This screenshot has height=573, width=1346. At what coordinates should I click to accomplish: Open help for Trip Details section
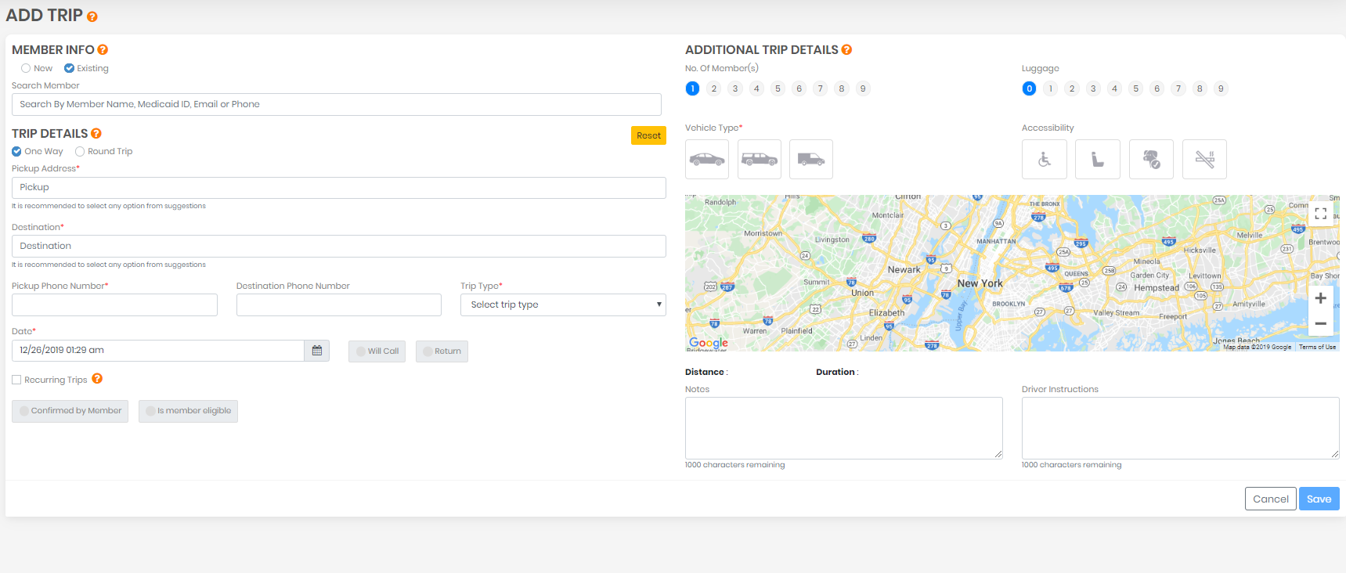pos(96,134)
